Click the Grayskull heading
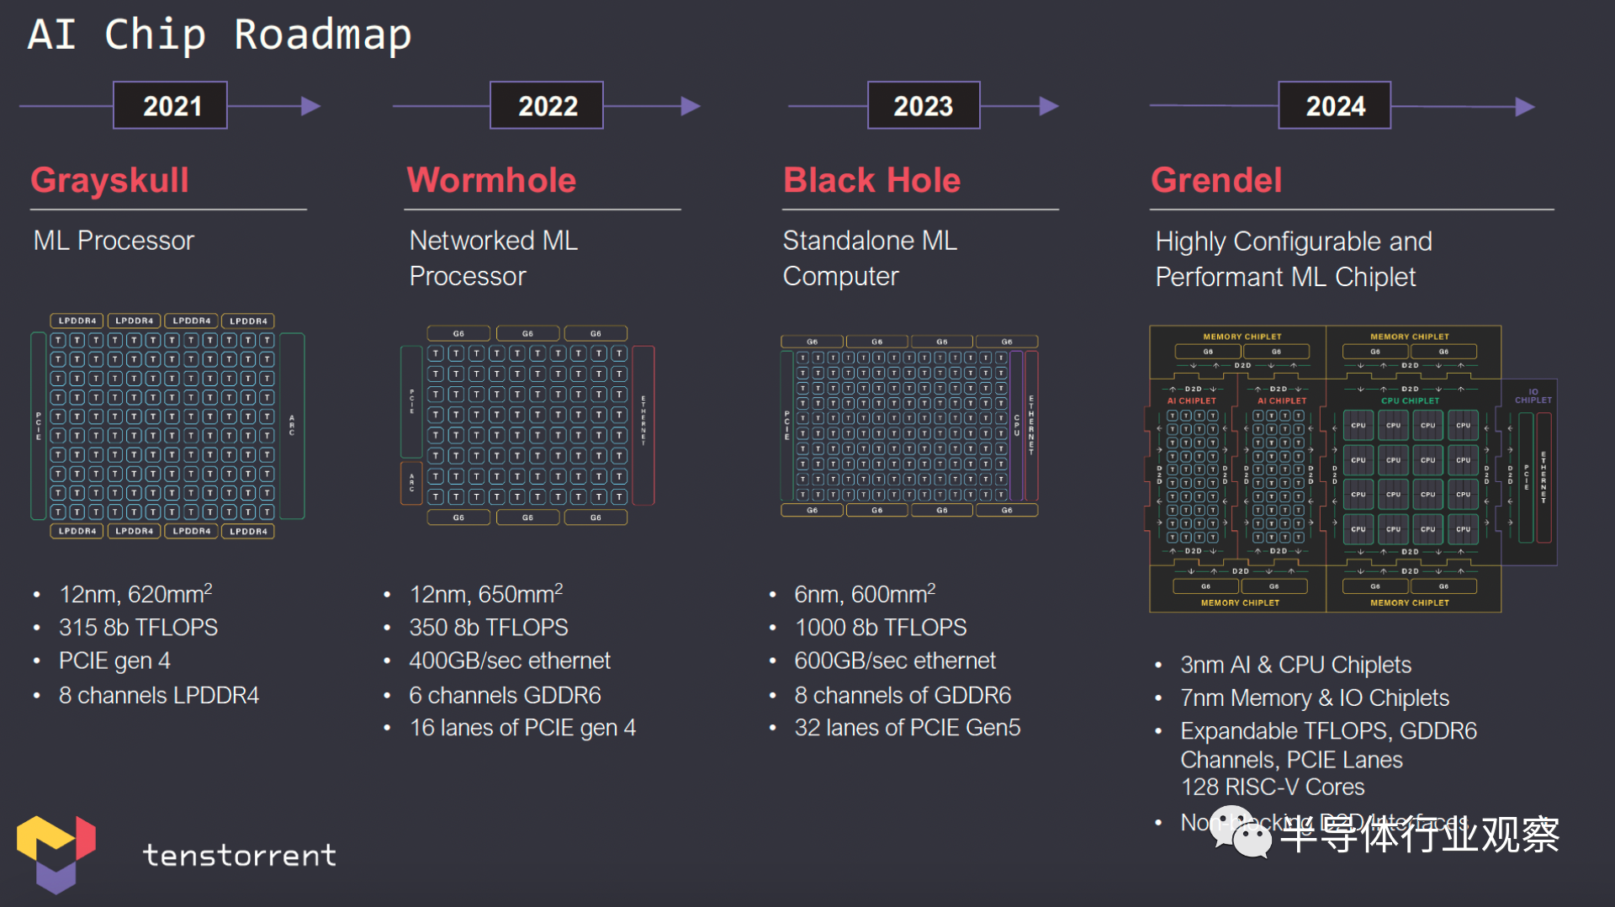Viewport: 1615px width, 907px height. (110, 180)
